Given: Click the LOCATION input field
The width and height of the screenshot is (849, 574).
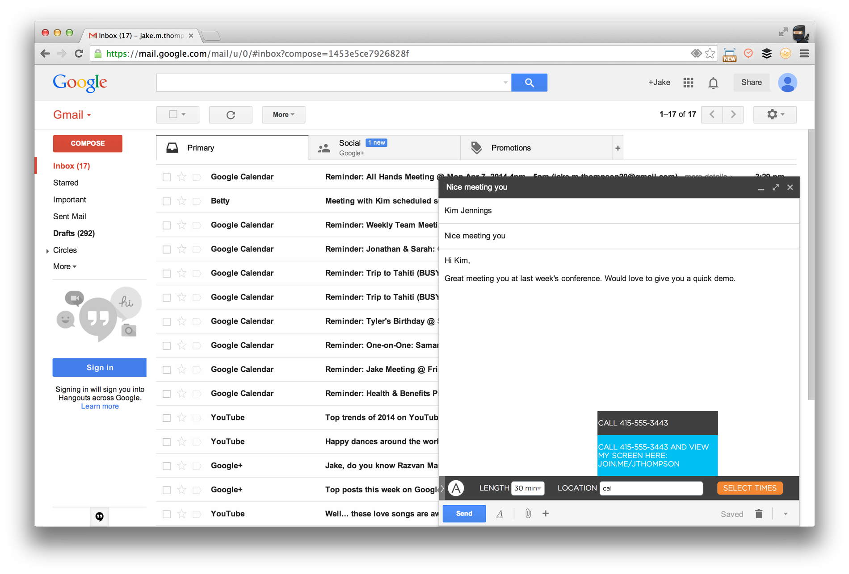Looking at the screenshot, I should (651, 488).
